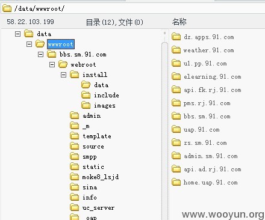This screenshot has width=265, height=220.
Task: Select the uc_server folder label
Action: tap(98, 208)
